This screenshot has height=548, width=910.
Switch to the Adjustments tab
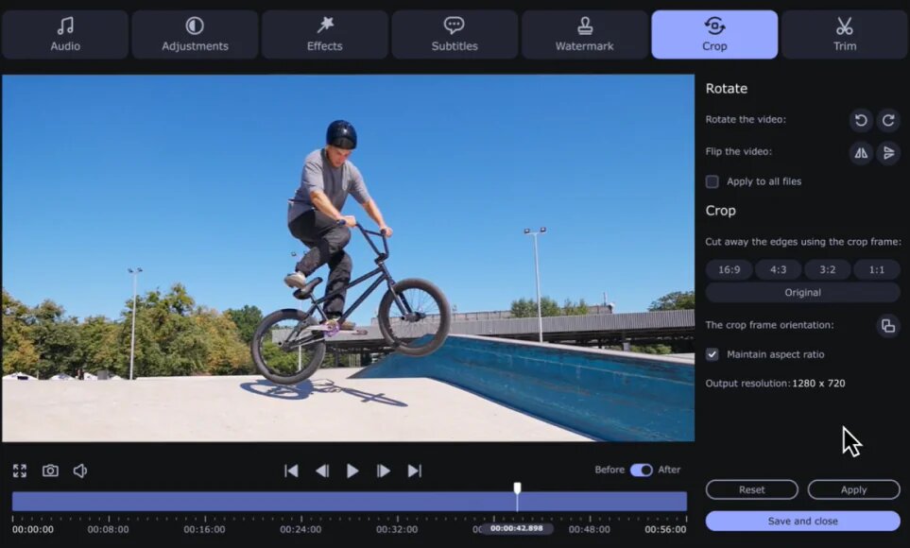point(195,34)
